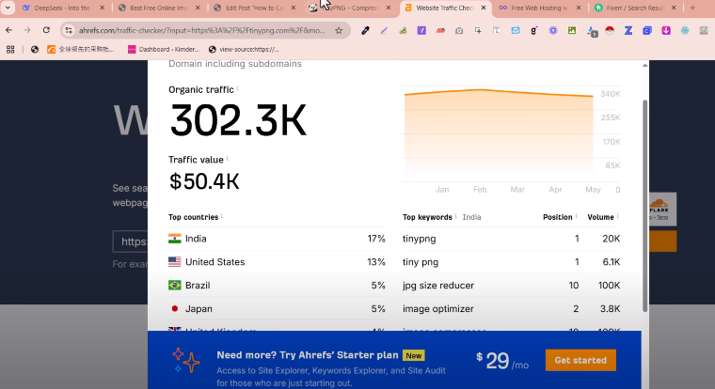Image resolution: width=715 pixels, height=389 pixels.
Task: Select Brazil country row
Action: point(277,285)
